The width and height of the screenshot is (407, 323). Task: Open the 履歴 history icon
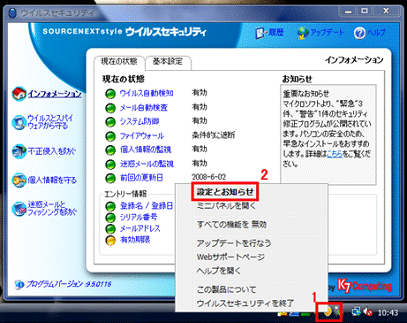(260, 33)
